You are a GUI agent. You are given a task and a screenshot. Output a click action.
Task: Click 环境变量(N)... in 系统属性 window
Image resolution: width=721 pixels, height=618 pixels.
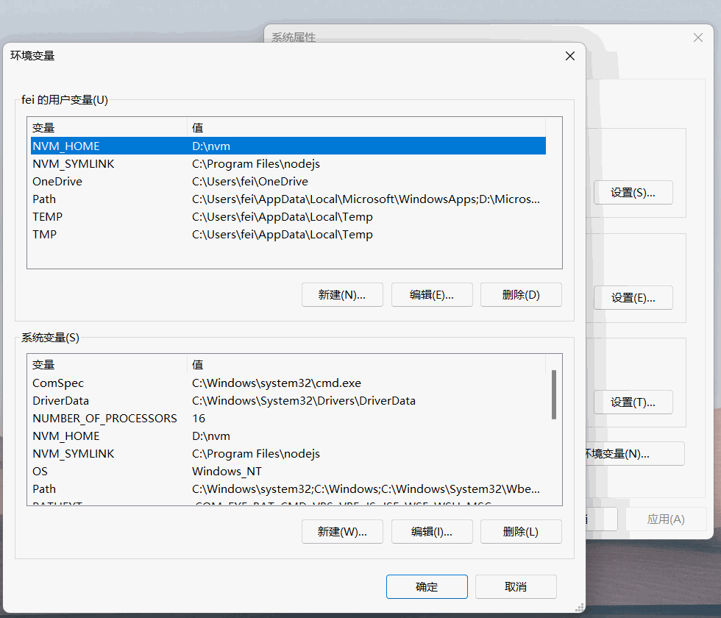(x=634, y=454)
